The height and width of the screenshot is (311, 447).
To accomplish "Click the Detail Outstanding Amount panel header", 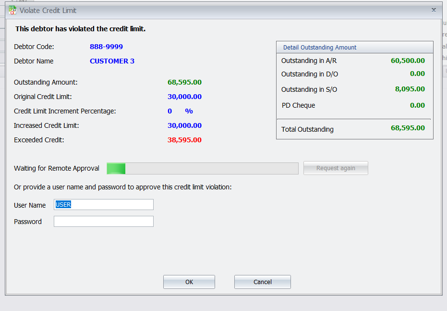I will point(320,47).
